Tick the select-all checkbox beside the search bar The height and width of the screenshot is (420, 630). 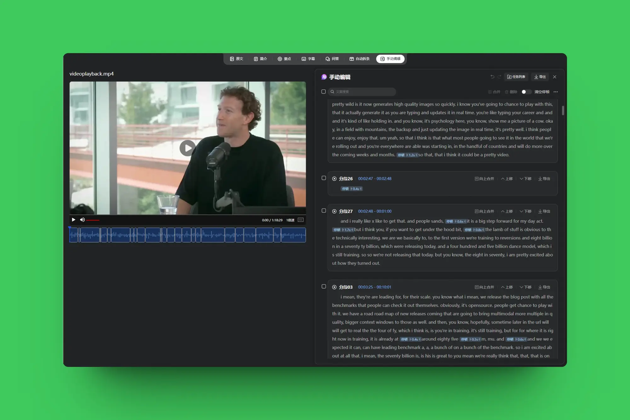(324, 92)
